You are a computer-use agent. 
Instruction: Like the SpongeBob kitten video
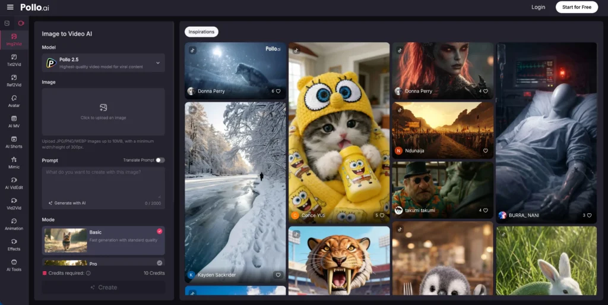point(383,216)
